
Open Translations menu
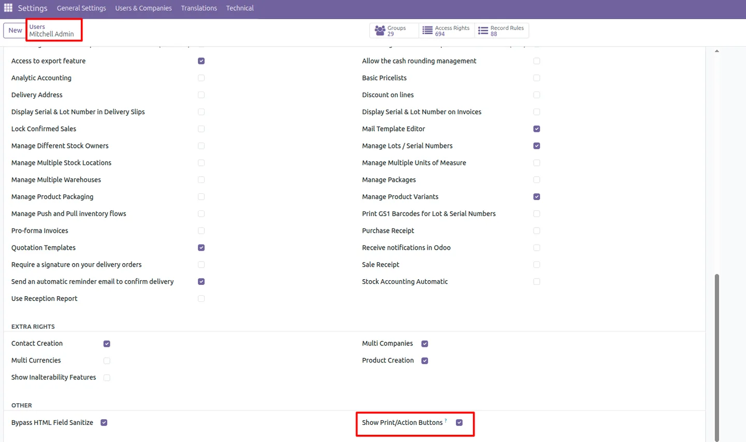tap(199, 8)
